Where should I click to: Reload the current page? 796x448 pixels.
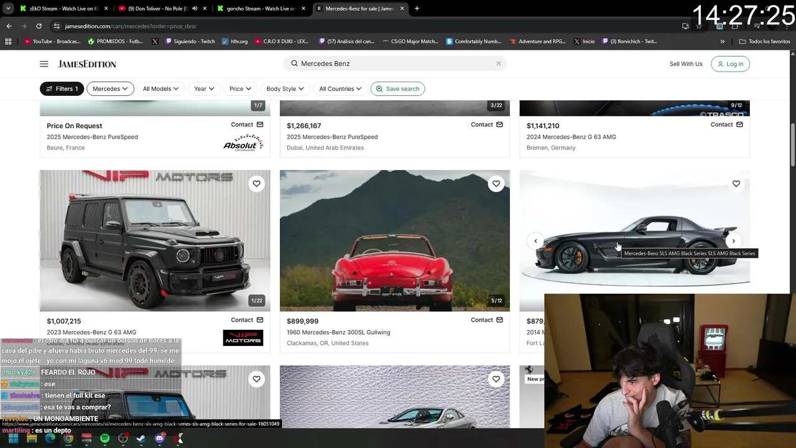pyautogui.click(x=39, y=26)
